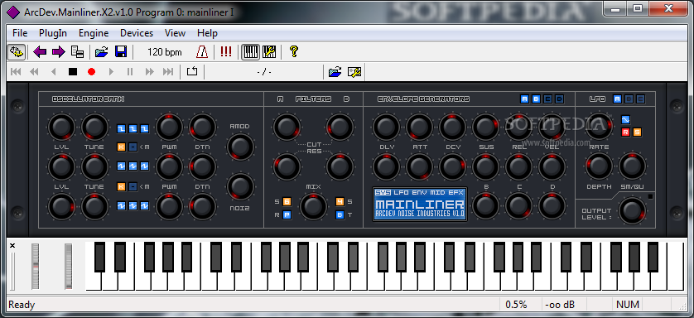
Task: Open the PlugIn menu
Action: click(53, 33)
